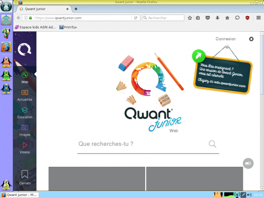Open Qwant Junior settings gear
Viewport: 264px width, 198px height.
[251, 39]
